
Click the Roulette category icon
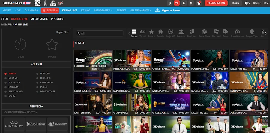(x=181, y=32)
